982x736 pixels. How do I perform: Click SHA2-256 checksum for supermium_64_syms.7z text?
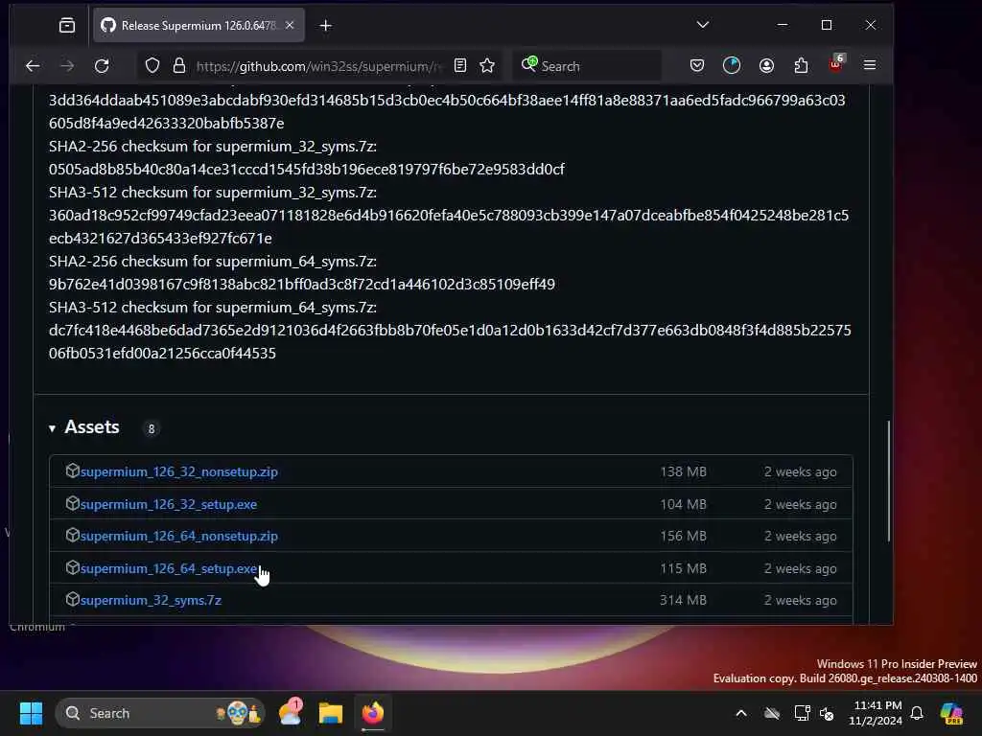213,262
